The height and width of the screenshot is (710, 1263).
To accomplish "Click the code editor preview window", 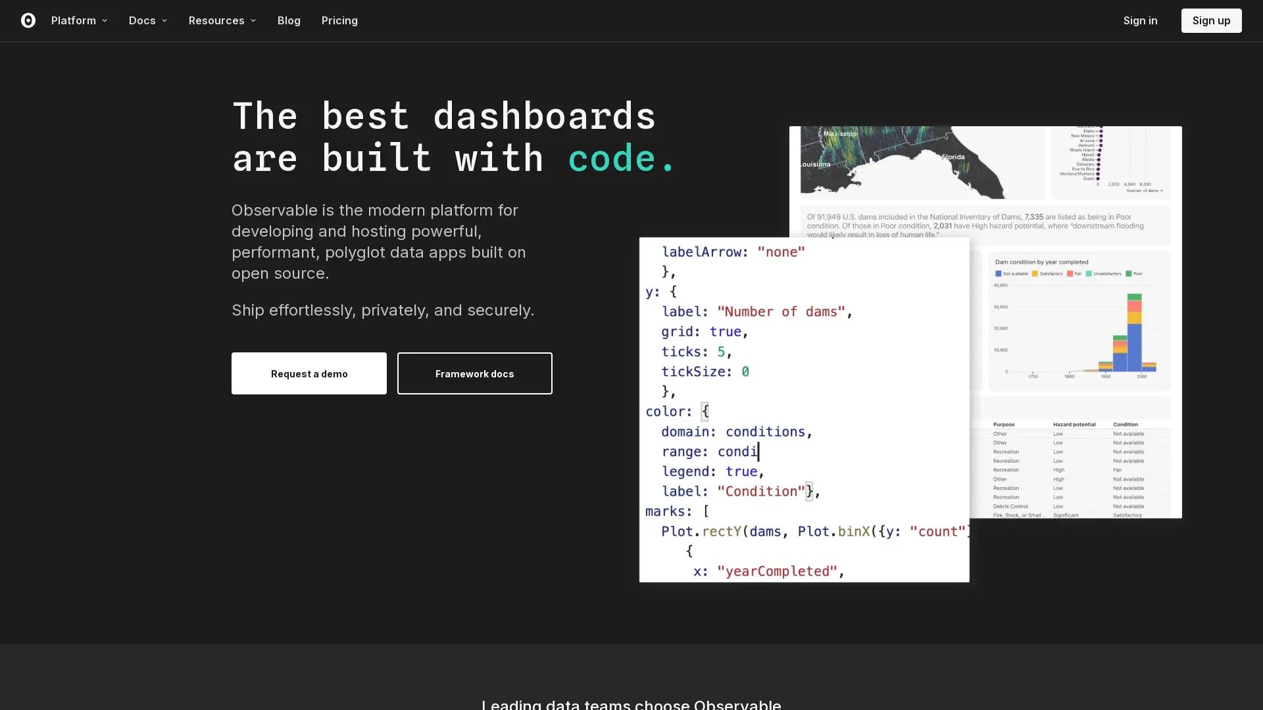I will (x=803, y=410).
